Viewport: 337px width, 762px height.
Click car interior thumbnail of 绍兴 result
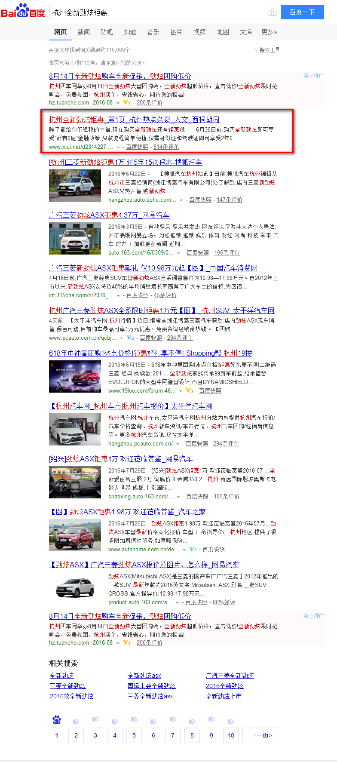coord(75,482)
